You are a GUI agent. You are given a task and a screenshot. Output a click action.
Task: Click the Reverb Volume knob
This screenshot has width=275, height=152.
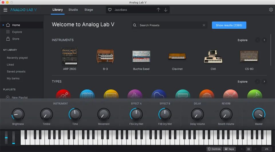point(226,114)
